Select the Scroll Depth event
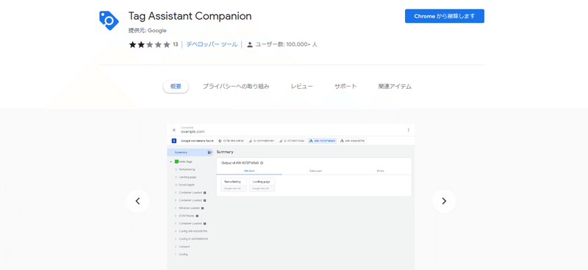 187,185
